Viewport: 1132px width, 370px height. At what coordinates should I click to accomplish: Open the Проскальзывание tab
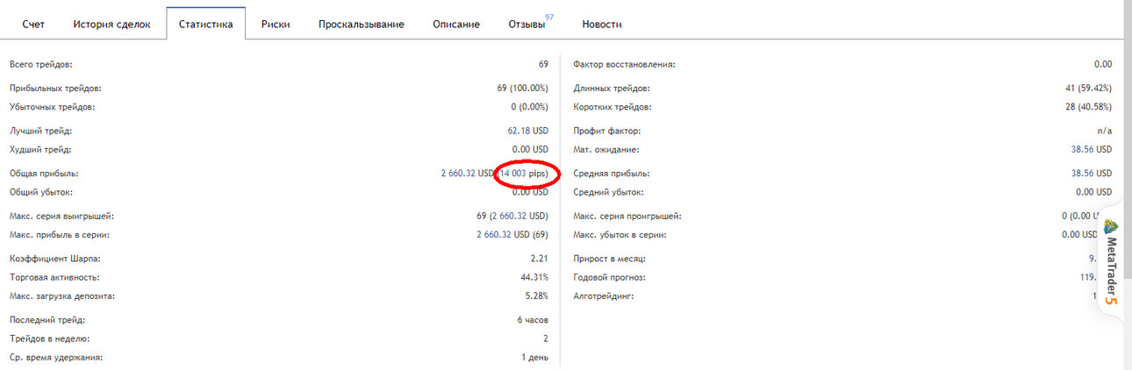point(361,25)
